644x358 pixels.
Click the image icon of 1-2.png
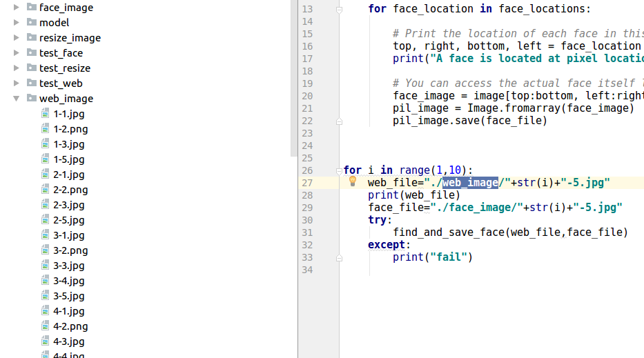click(x=45, y=129)
